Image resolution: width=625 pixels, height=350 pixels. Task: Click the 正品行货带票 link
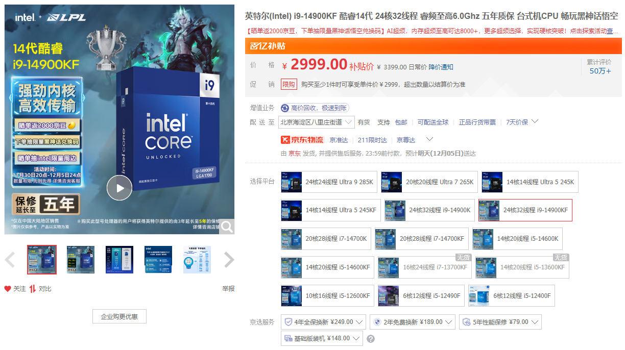(477, 122)
